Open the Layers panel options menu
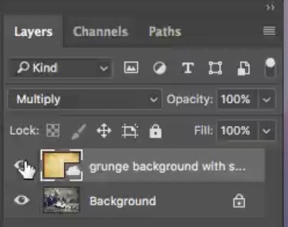Viewport: 288px width, 227px height. 269,31
